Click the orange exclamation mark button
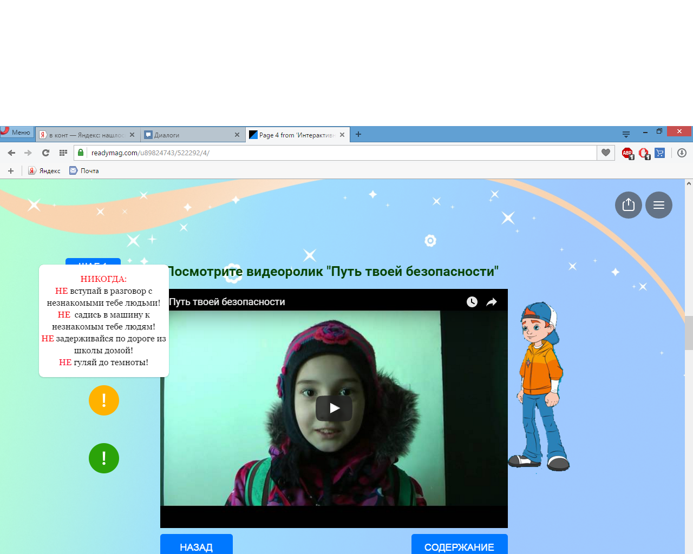This screenshot has height=554, width=693. (x=104, y=400)
